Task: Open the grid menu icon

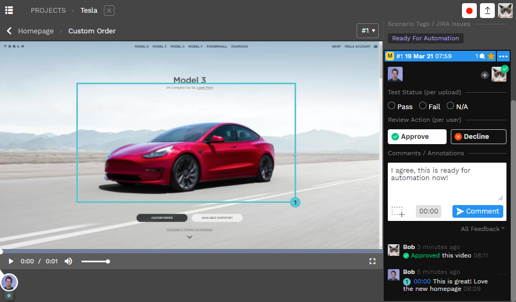Action: (9, 10)
